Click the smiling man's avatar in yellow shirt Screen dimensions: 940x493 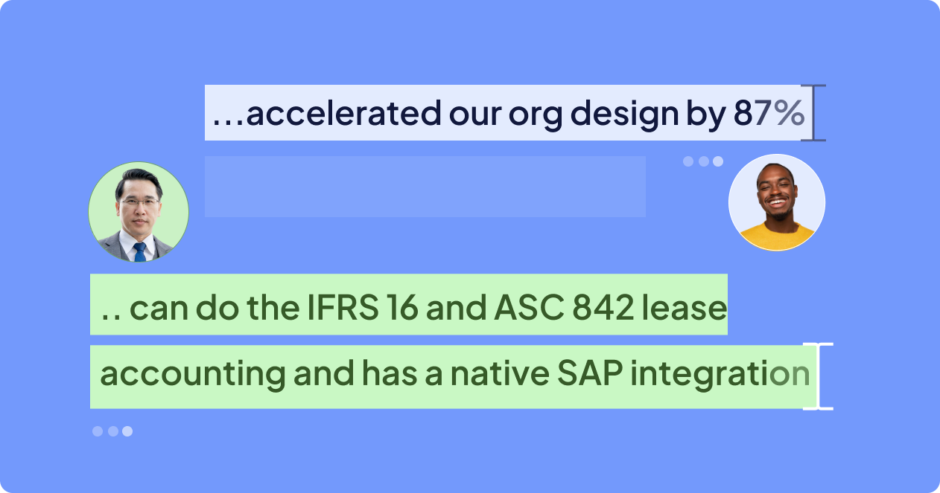[x=776, y=202]
